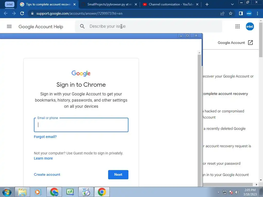The image size is (263, 197).
Task: Click the padlock site info icon
Action: point(32,13)
